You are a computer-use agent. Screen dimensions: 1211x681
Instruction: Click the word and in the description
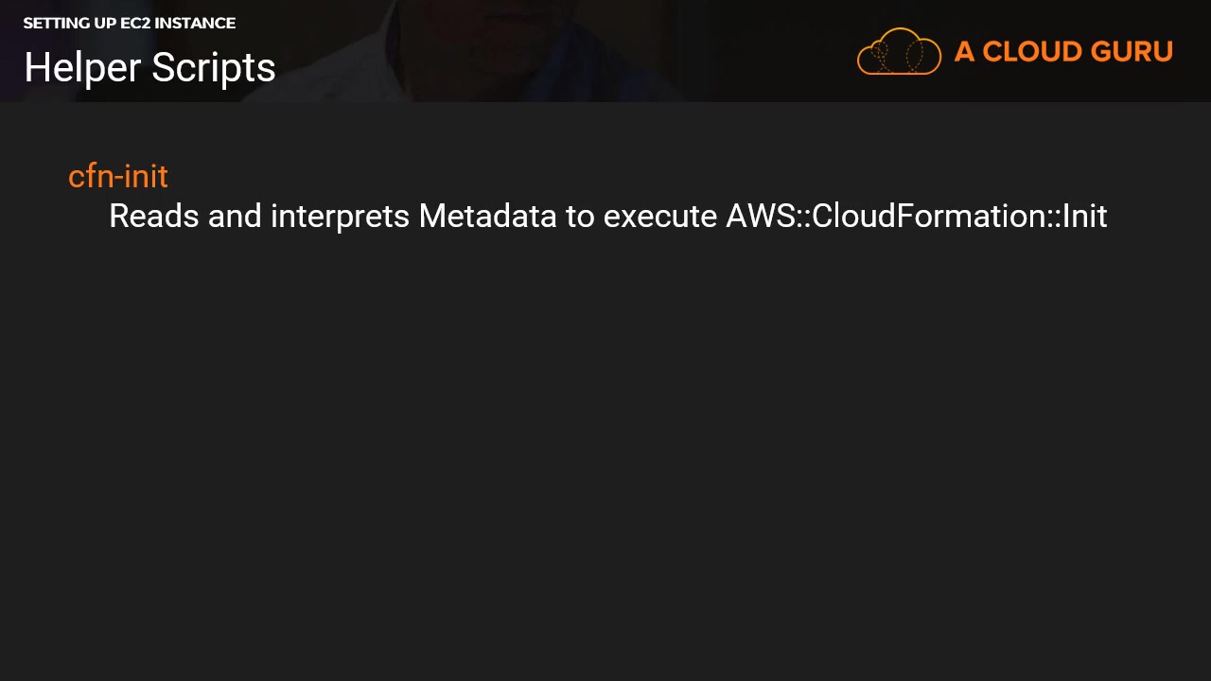coord(235,217)
